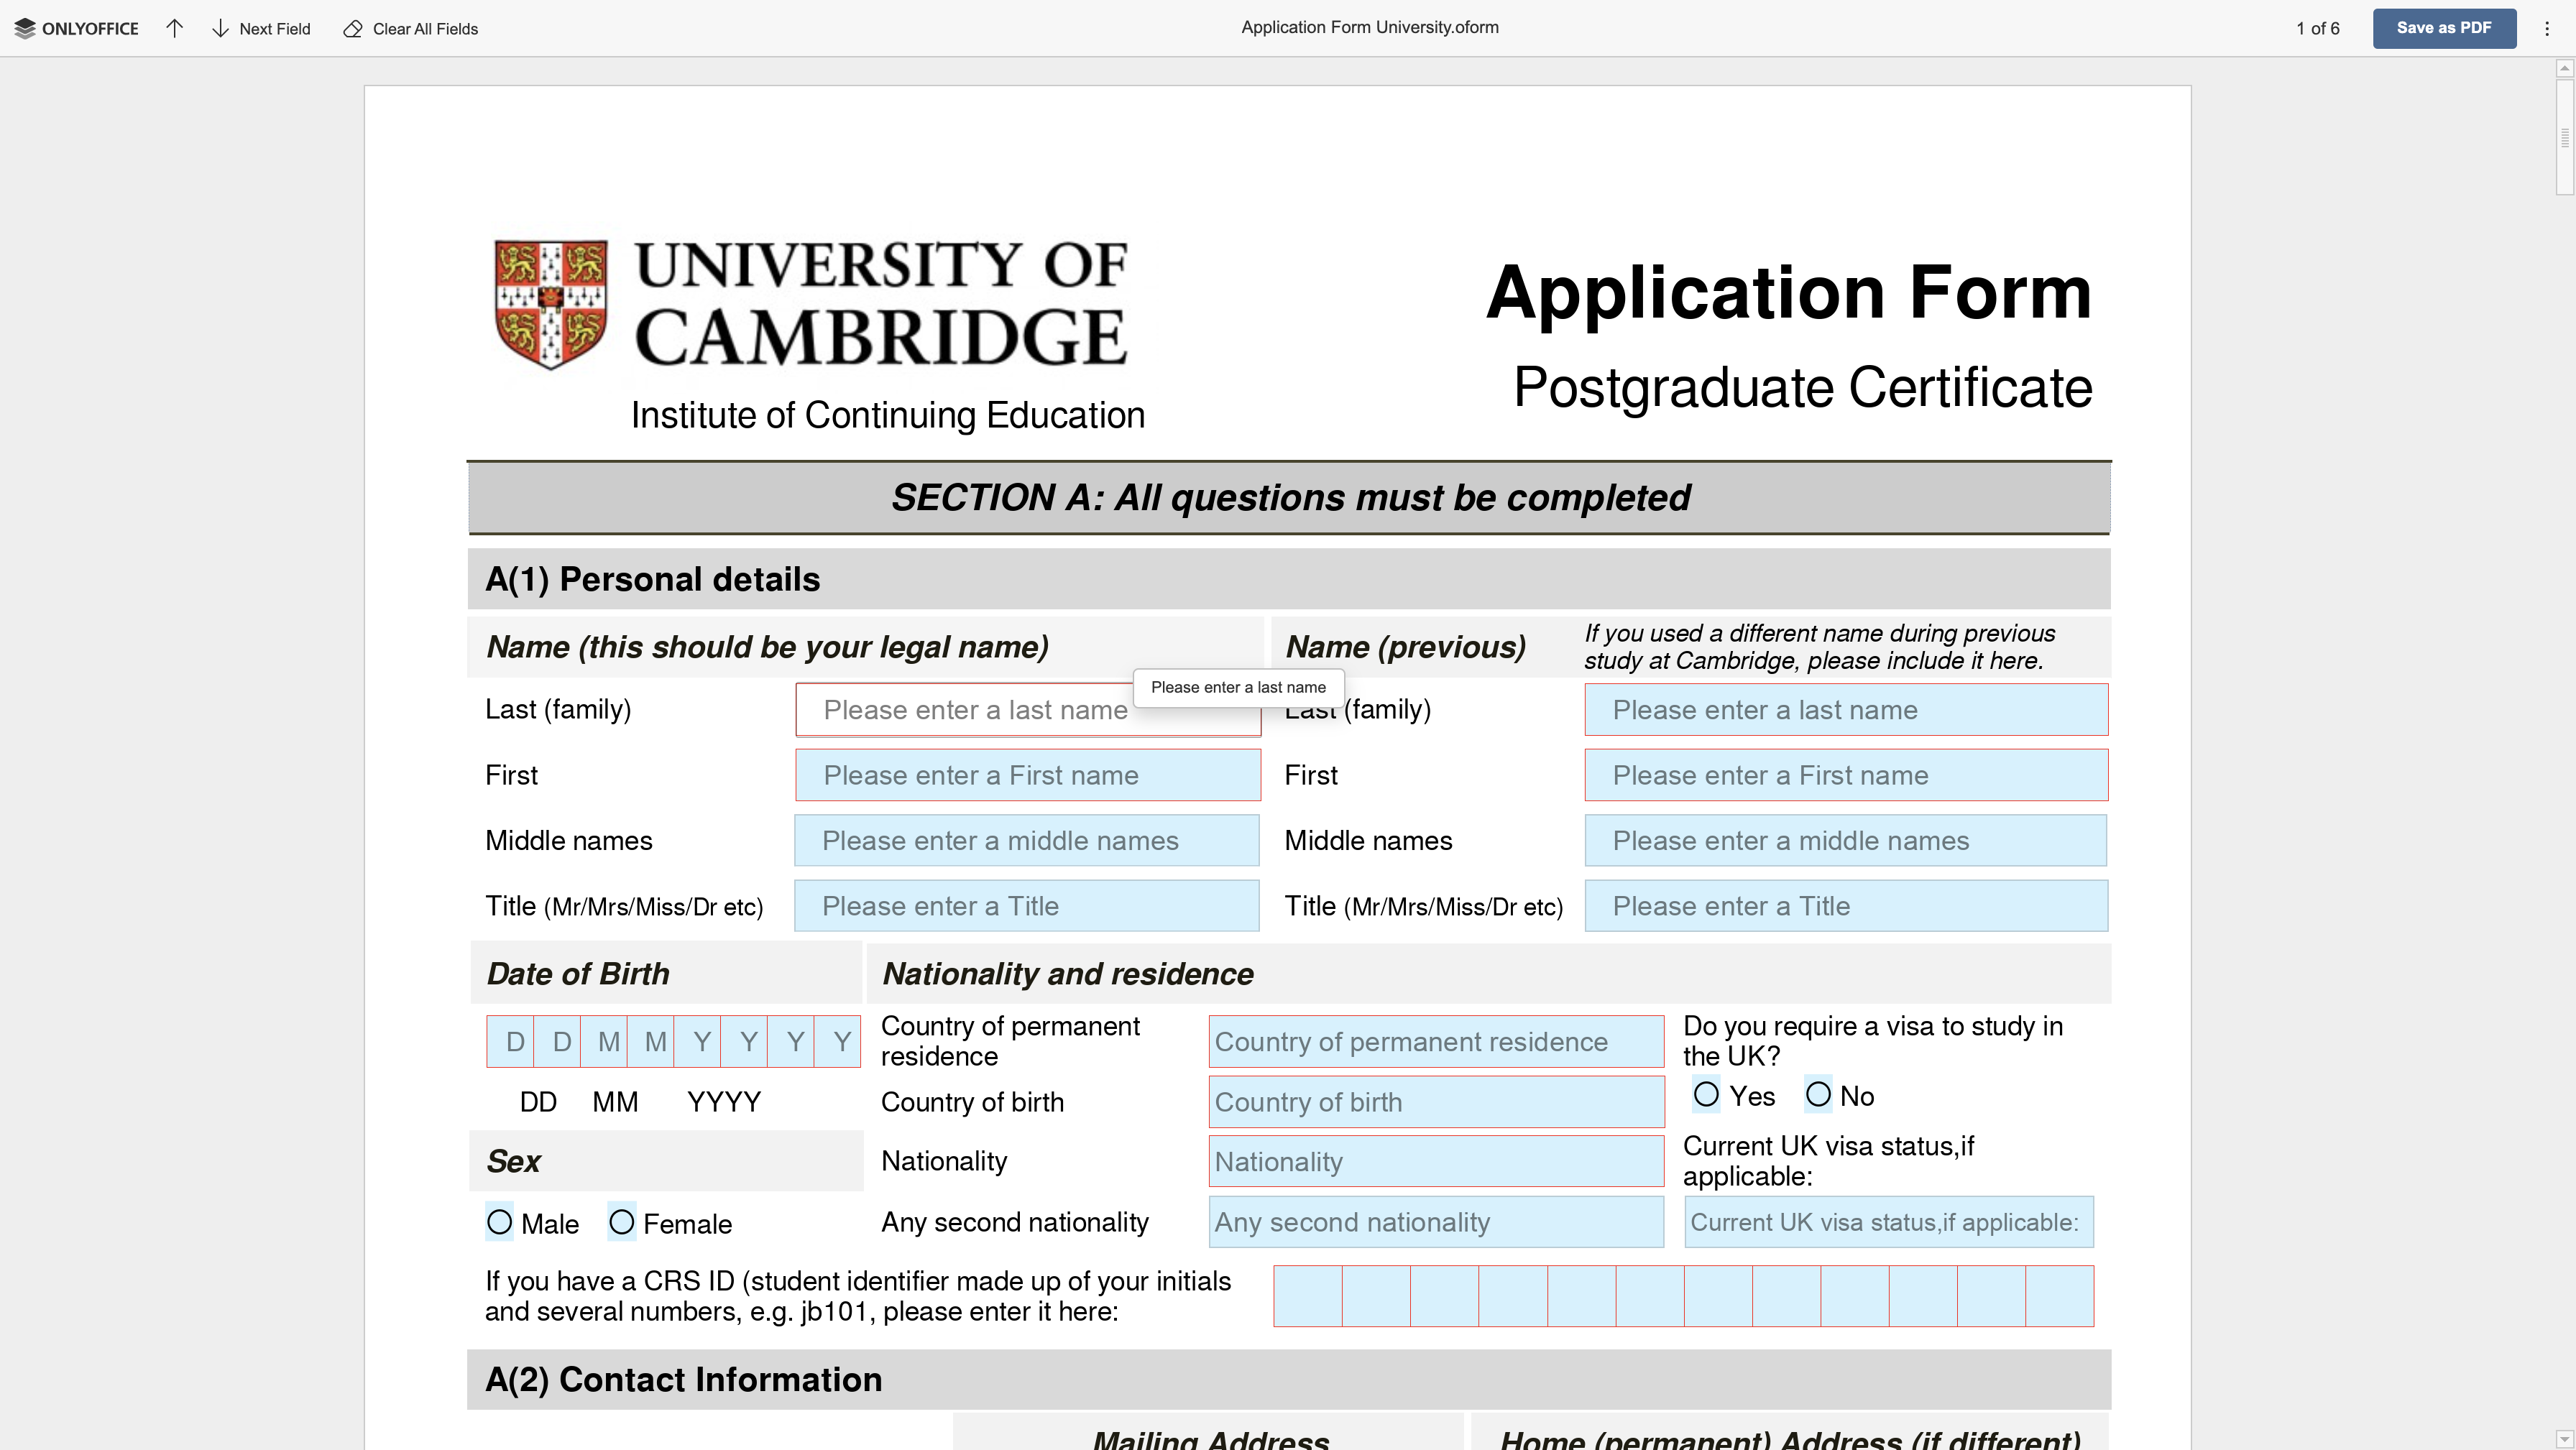The height and width of the screenshot is (1450, 2576).
Task: Click last cell of the CRS ID field
Action: tap(2060, 1296)
